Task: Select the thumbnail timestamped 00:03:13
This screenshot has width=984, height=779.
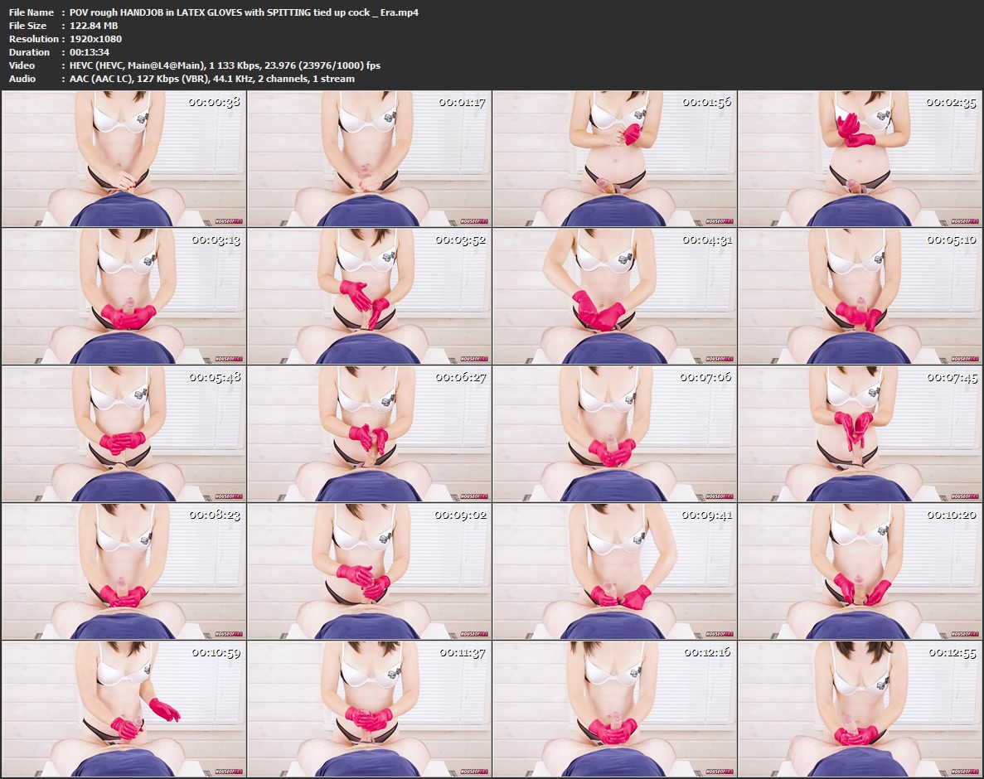Action: [124, 296]
